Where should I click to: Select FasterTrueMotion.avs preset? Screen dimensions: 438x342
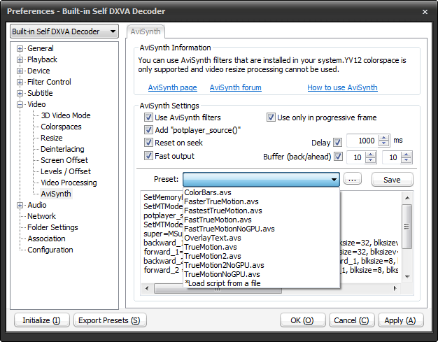click(x=262, y=201)
